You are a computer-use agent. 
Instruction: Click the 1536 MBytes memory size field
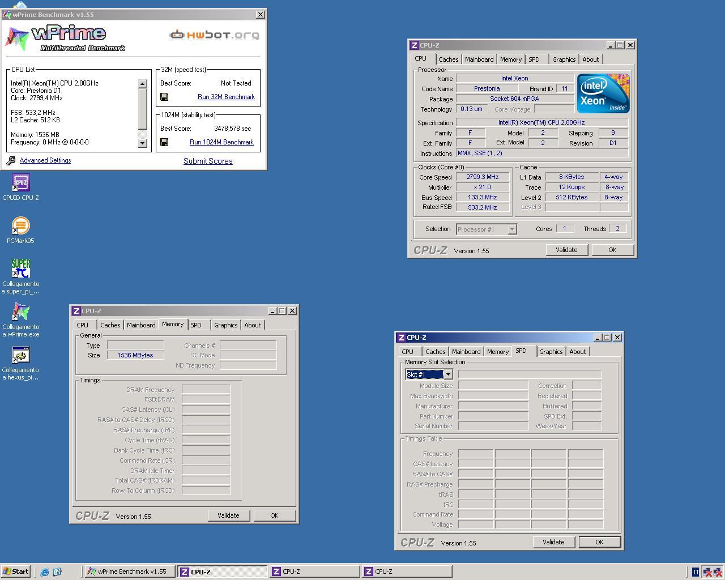click(x=135, y=355)
